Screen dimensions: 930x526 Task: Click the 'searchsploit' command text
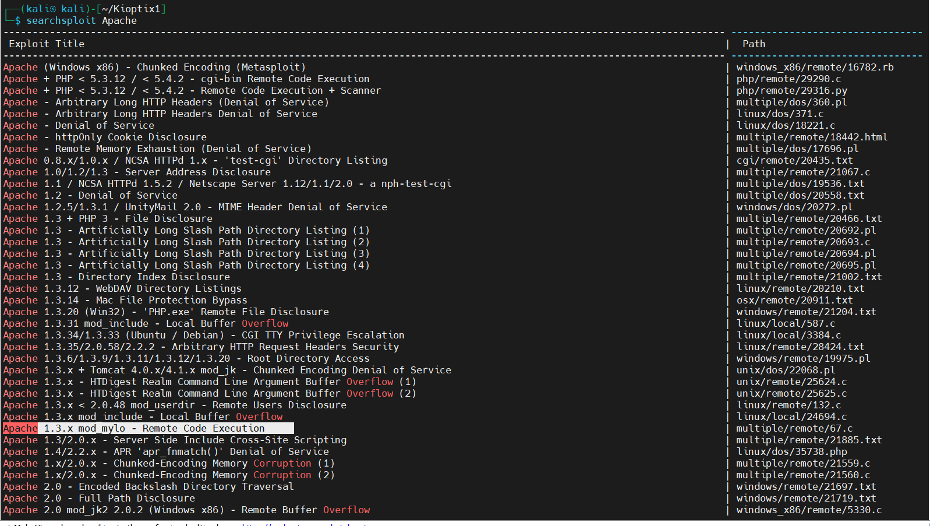pyautogui.click(x=61, y=20)
